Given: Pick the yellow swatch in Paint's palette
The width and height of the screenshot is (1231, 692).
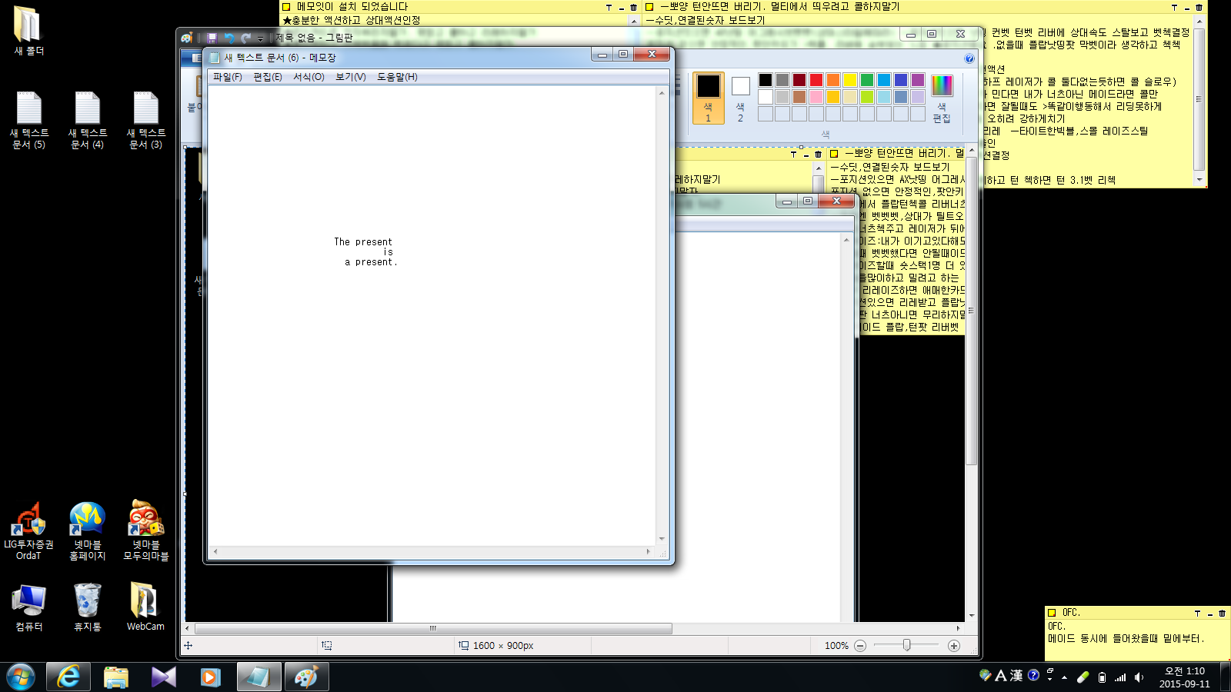Looking at the screenshot, I should point(850,80).
